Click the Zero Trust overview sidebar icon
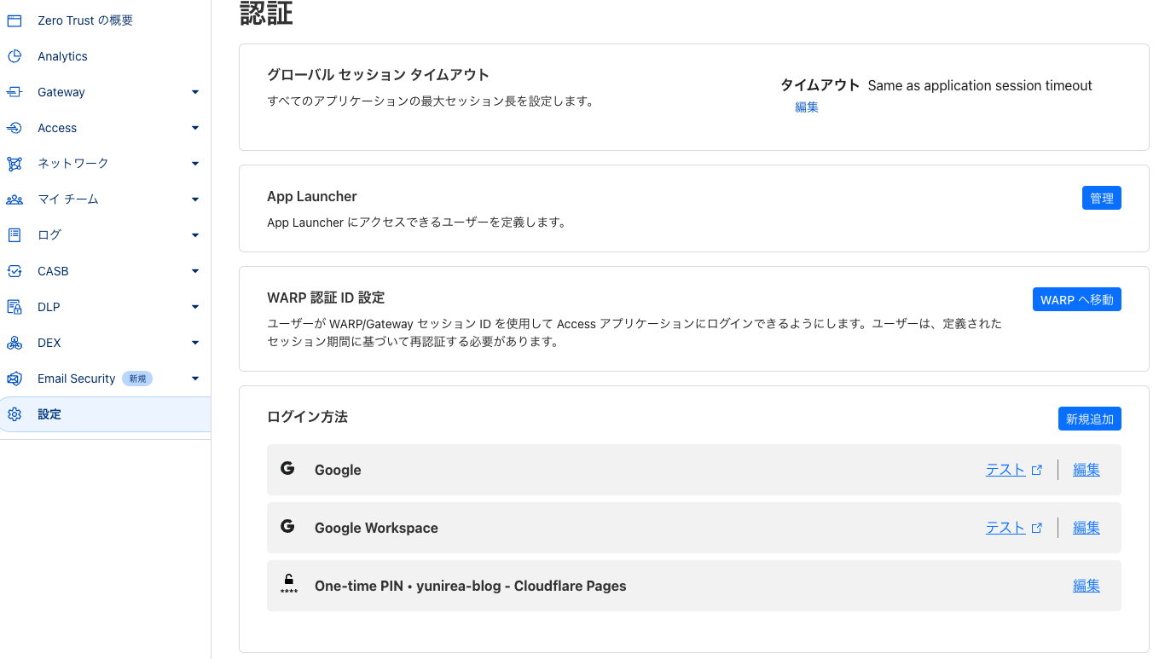The height and width of the screenshot is (659, 1159). 14,20
